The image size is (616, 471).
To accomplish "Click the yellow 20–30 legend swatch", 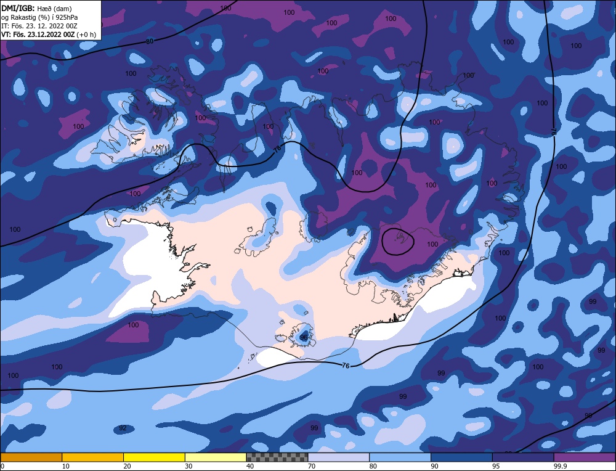I will [x=155, y=457].
